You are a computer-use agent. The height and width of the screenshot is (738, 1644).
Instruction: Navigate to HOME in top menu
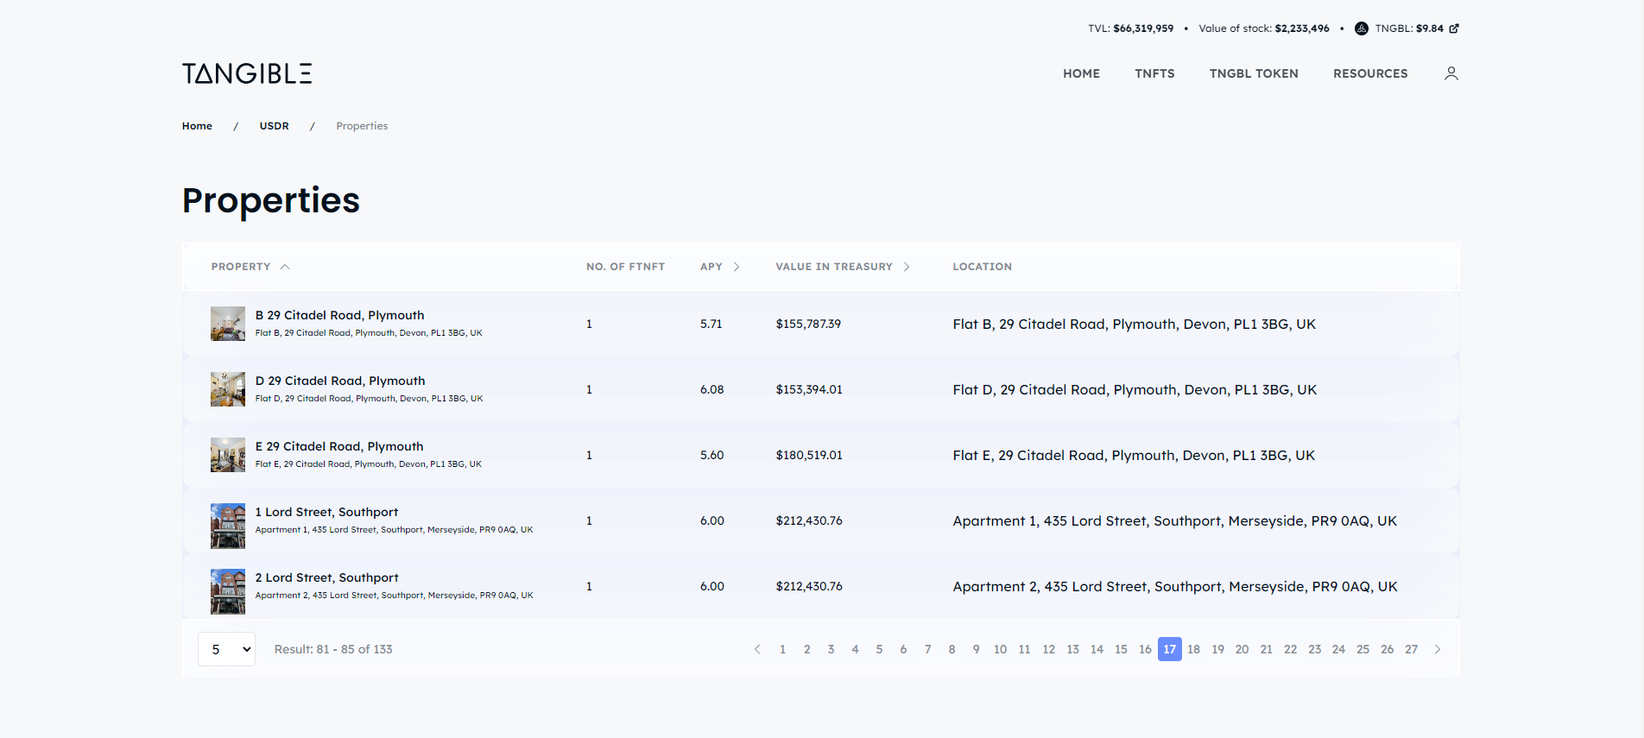point(1081,73)
